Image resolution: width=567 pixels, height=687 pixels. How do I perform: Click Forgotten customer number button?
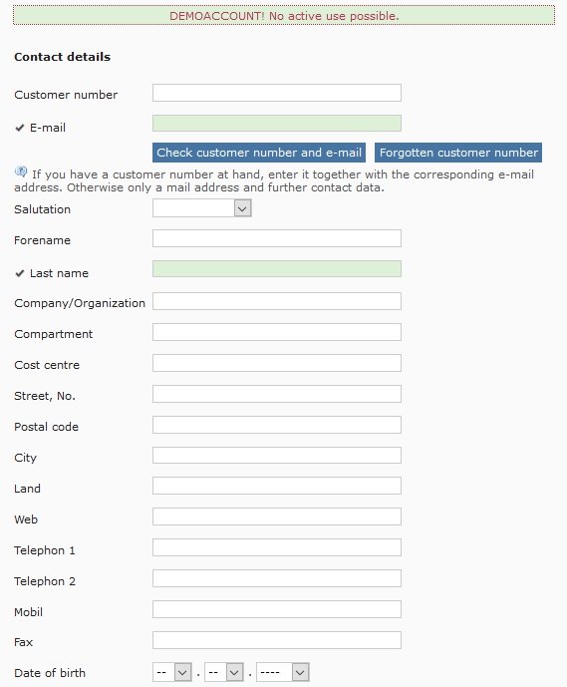coord(458,153)
